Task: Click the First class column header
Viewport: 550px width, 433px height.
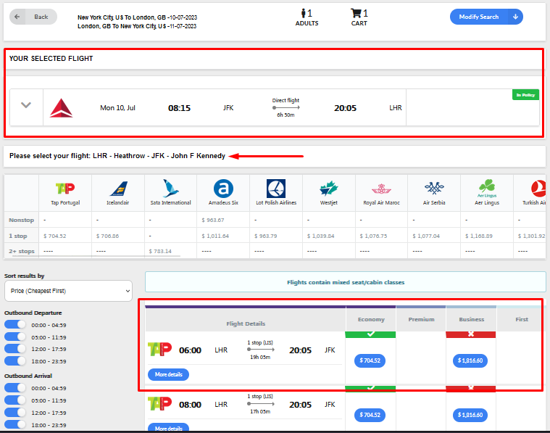Action: point(521,320)
